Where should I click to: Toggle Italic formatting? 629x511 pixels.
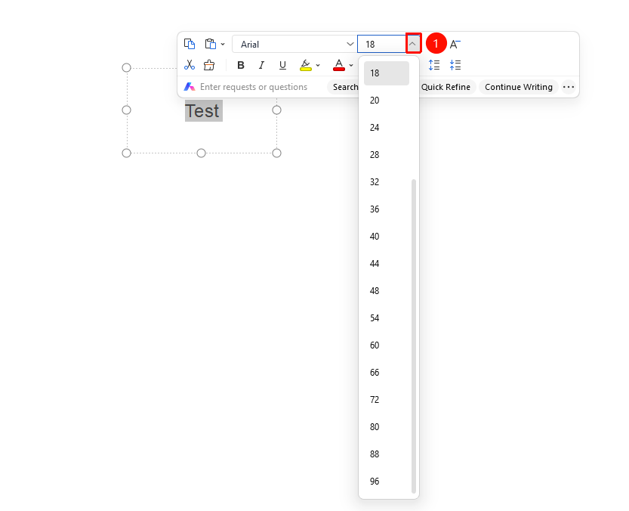pos(261,65)
